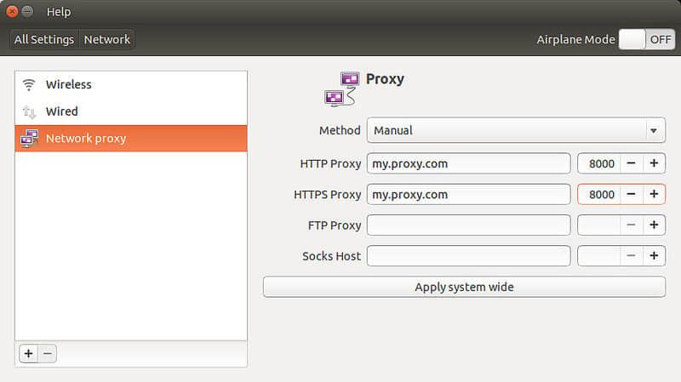The image size is (681, 382).
Task: Click the large Proxy header icon
Action: coord(342,88)
